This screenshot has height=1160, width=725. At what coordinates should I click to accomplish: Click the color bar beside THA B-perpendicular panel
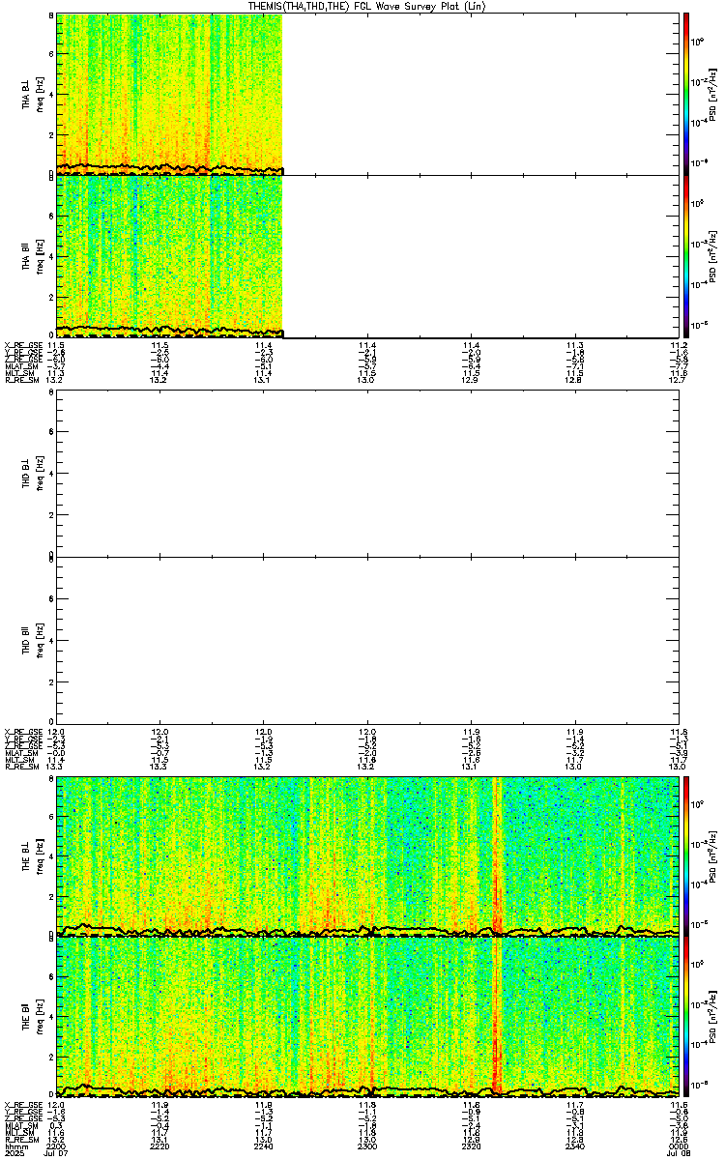pyautogui.click(x=686, y=94)
